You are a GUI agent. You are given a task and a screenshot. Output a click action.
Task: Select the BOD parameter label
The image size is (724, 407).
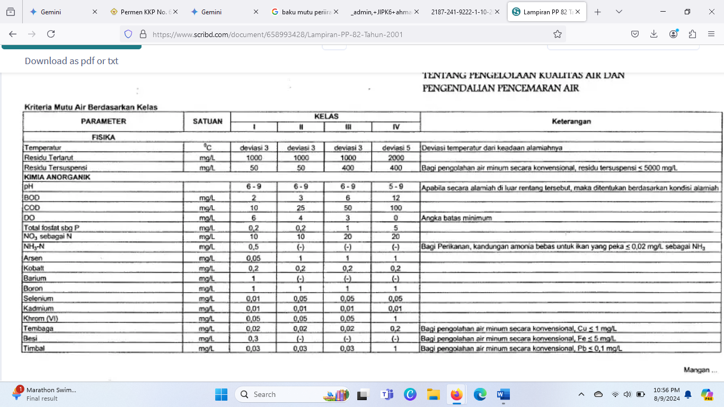(32, 198)
